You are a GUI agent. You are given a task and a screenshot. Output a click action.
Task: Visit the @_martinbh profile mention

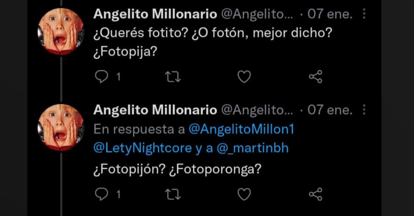252,148
